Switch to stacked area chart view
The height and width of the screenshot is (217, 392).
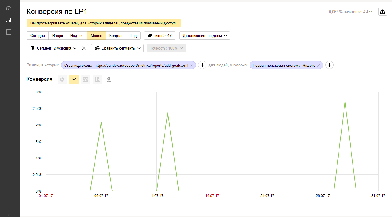tap(86, 80)
